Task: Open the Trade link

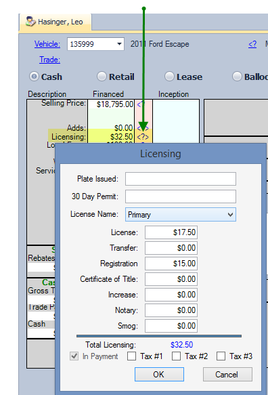Action: pos(49,60)
